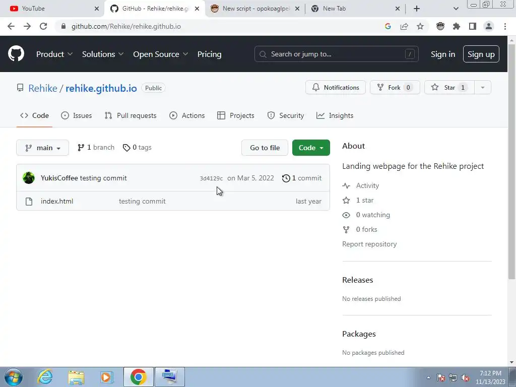The width and height of the screenshot is (516, 387).
Task: Star the repository
Action: [x=449, y=88]
